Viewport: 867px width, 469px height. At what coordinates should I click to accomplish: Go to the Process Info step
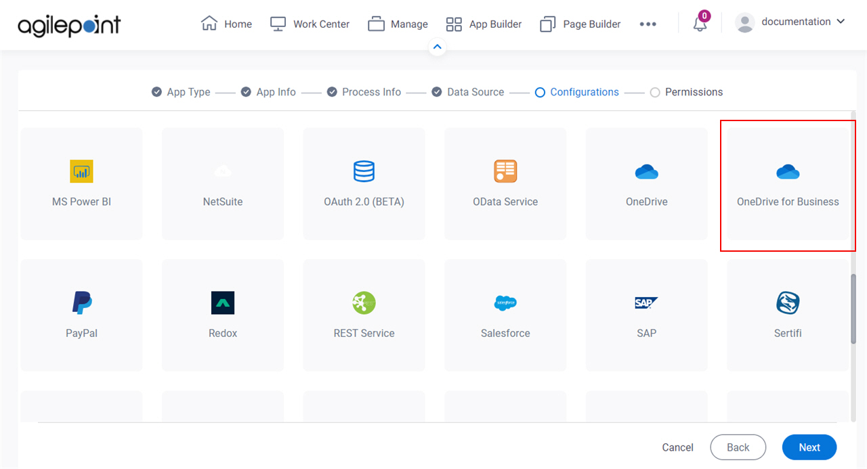point(364,92)
